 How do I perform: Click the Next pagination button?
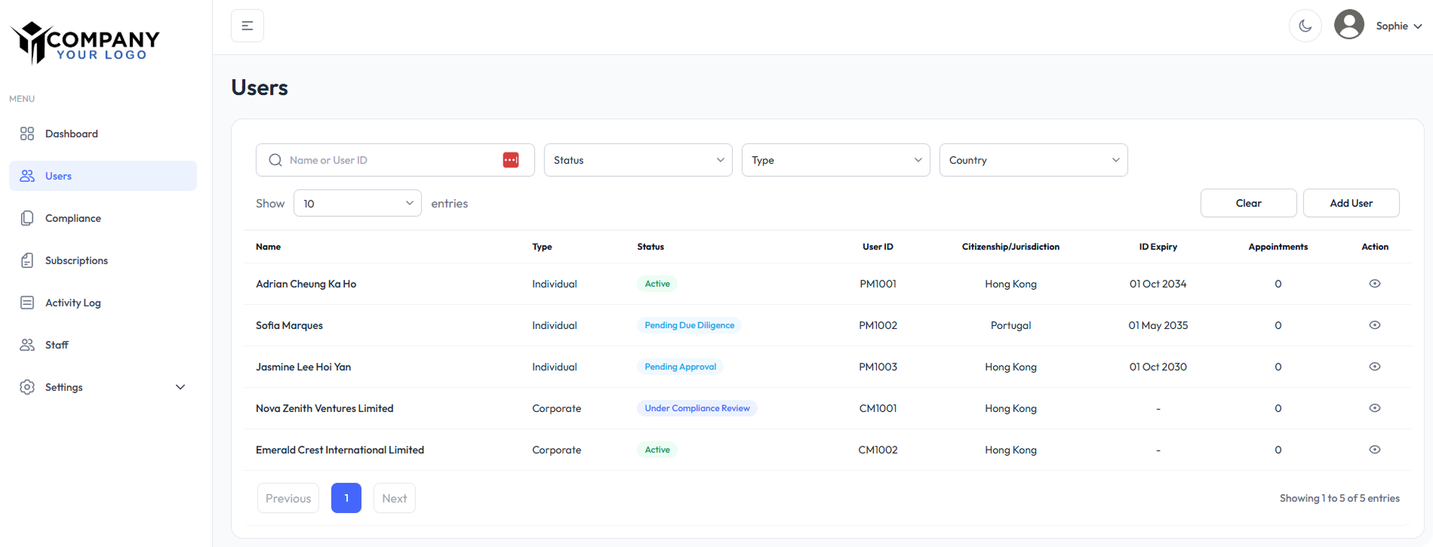pos(395,498)
